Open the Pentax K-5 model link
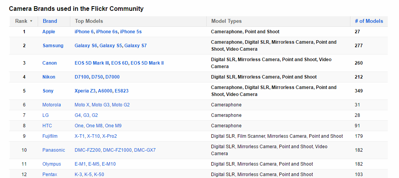Screen dimensions: 399x178 coord(88,175)
